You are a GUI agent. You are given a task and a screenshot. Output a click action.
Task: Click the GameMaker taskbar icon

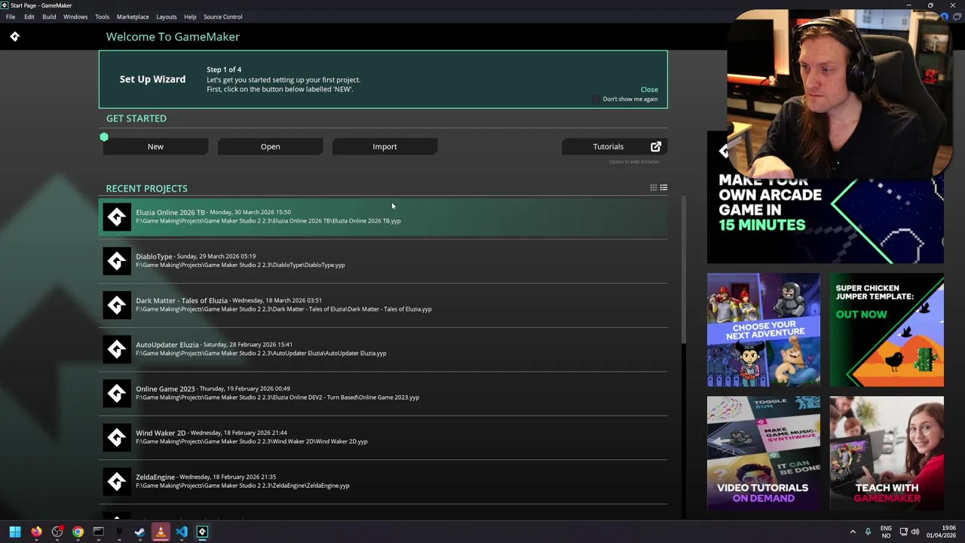(202, 532)
